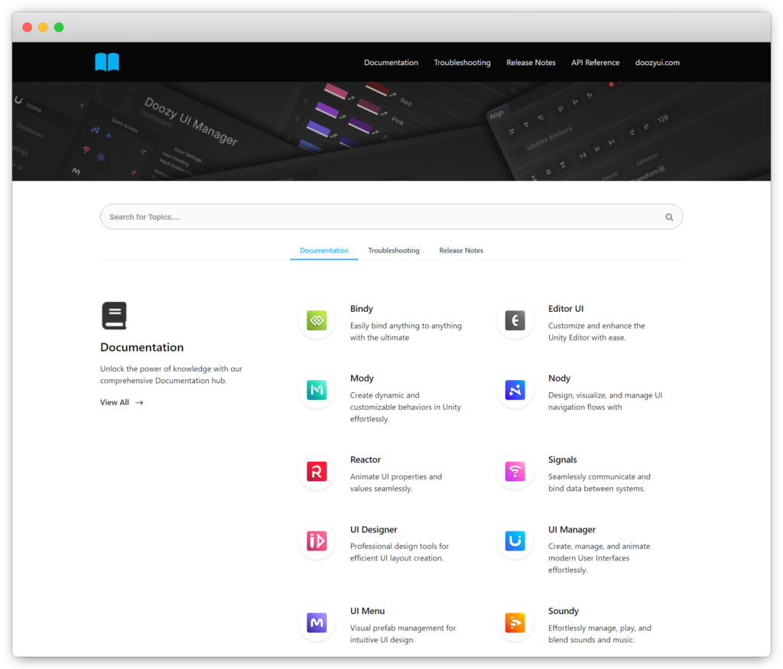Click the Bindy product icon
Screen dimensions: 783x669
pyautogui.click(x=317, y=320)
